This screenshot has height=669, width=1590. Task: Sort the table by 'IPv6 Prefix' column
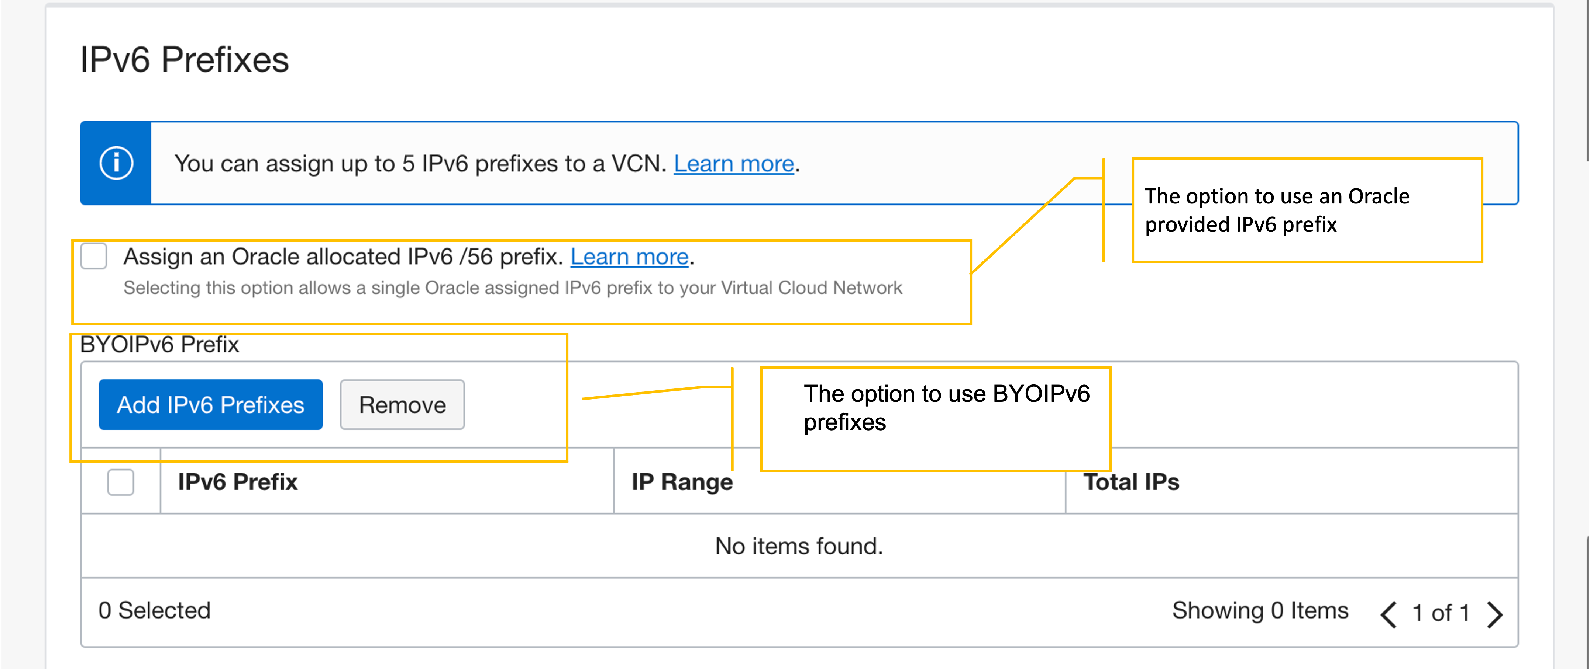(x=238, y=483)
